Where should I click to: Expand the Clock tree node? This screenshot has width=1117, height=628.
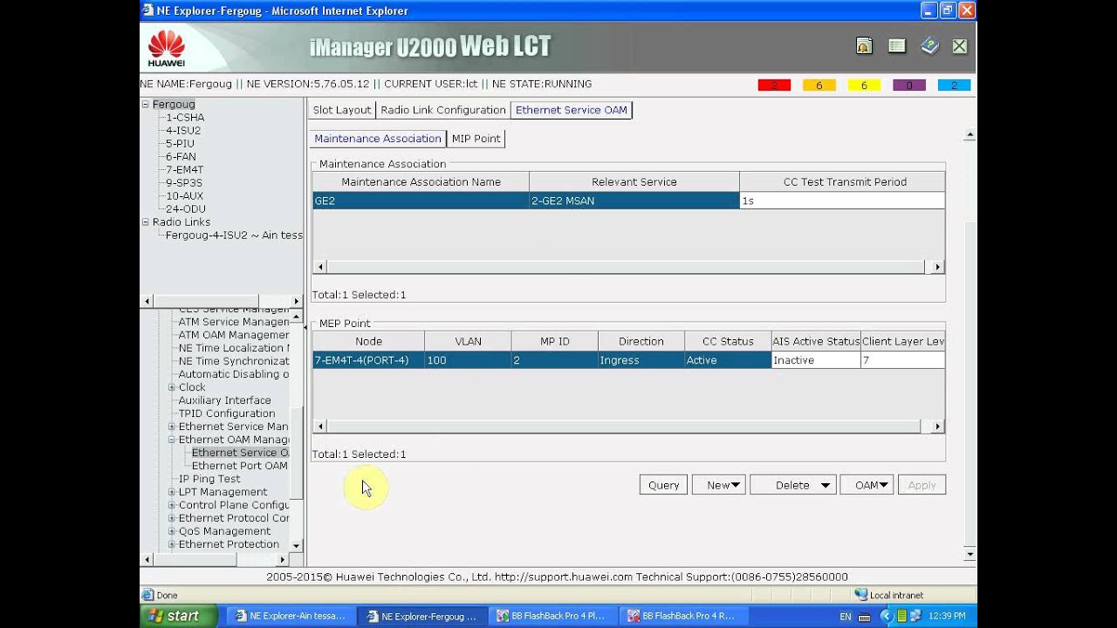172,387
